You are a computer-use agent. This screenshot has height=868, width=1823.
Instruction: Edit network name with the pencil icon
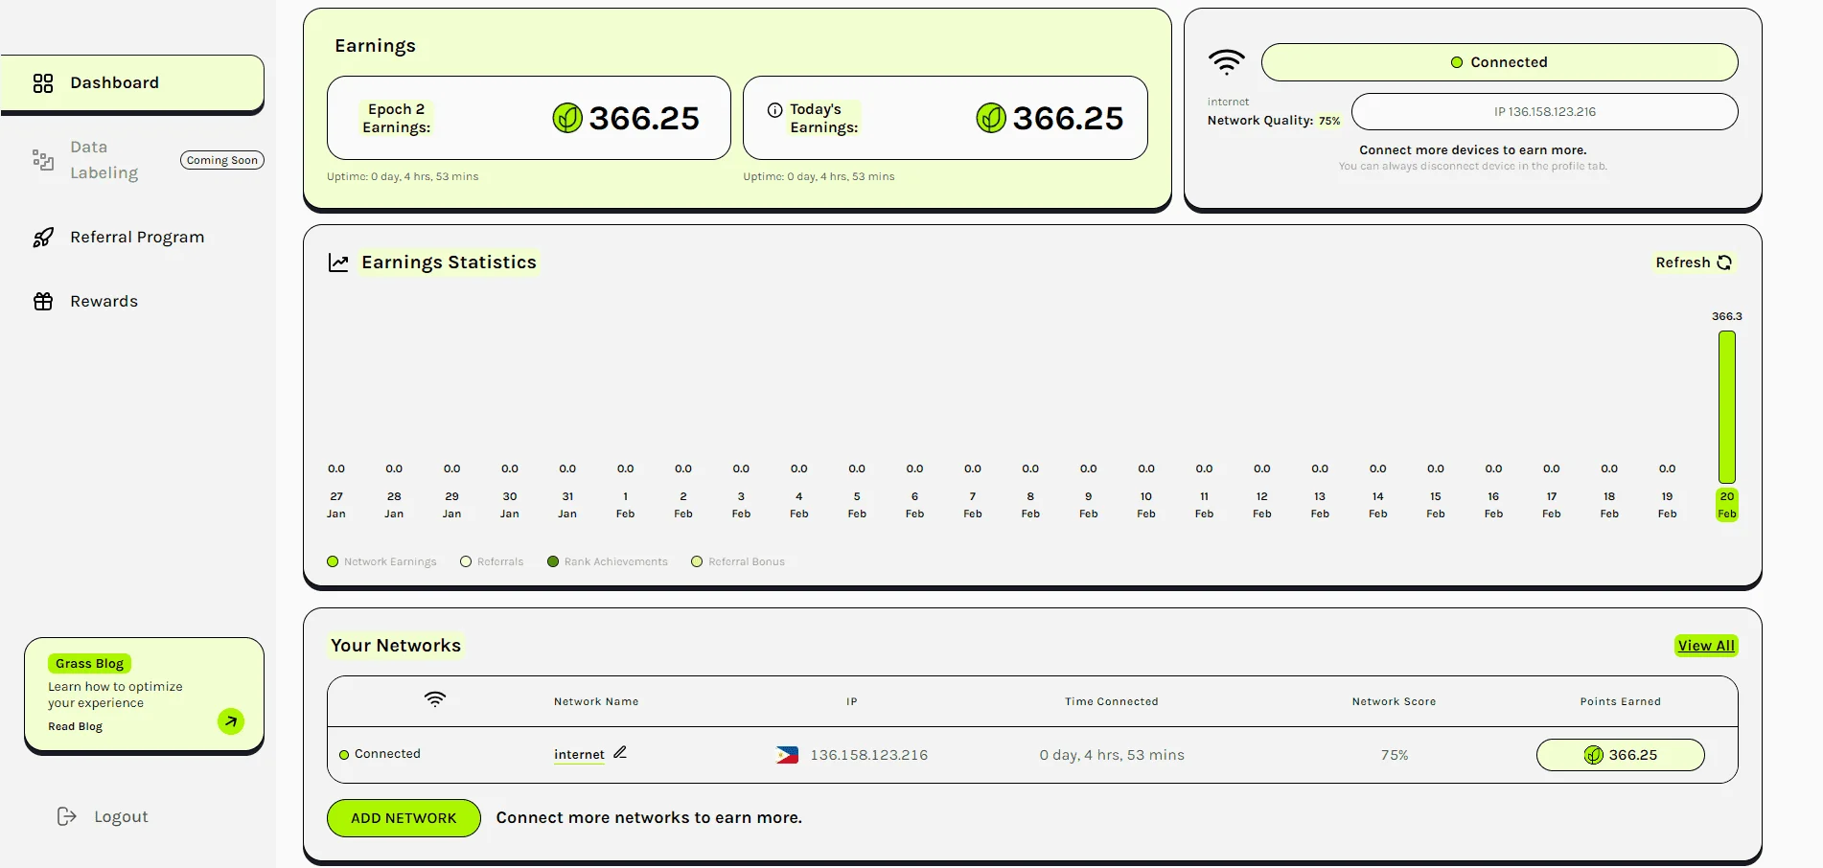point(620,753)
